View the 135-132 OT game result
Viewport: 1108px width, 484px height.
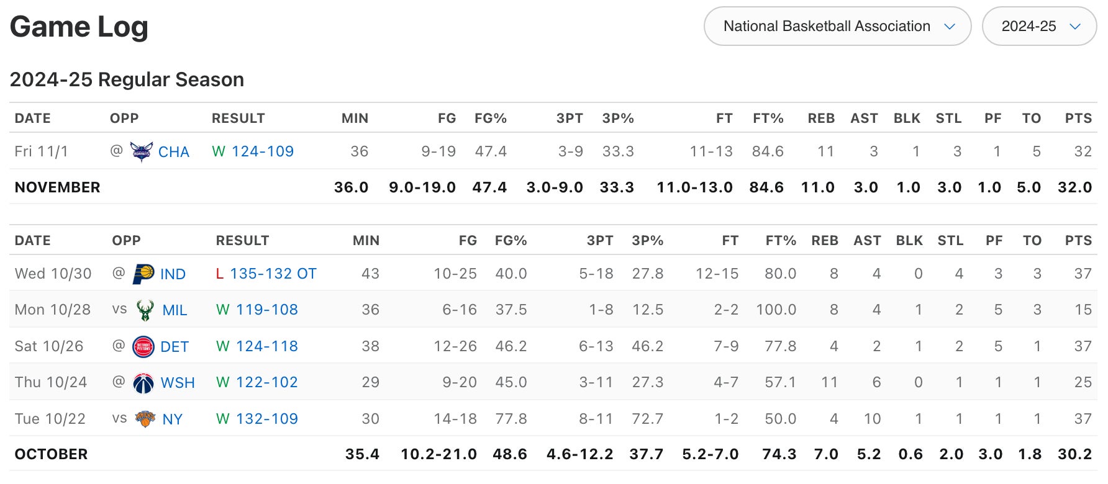[x=273, y=274]
